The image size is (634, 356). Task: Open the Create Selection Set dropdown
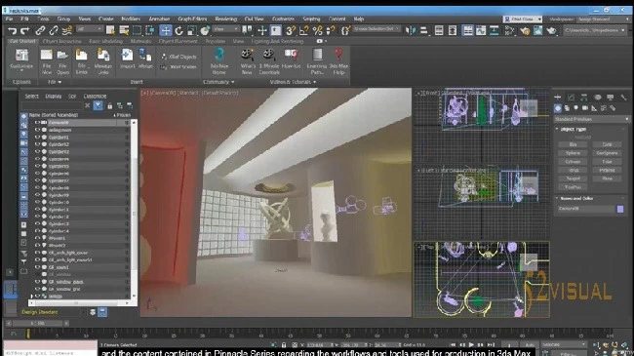pyautogui.click(x=376, y=29)
